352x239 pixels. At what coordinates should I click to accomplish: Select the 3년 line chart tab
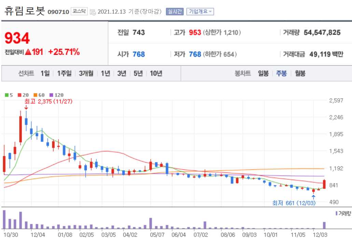coord(122,73)
